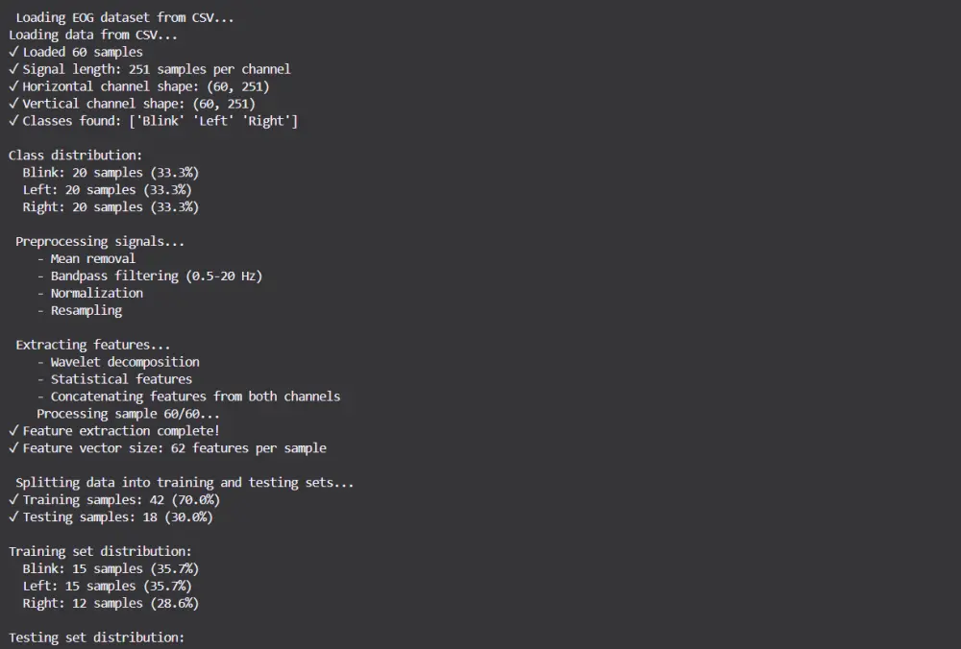Click the checkmark beside 'Feature vector size'
Image resolution: width=961 pixels, height=649 pixels.
tap(13, 448)
